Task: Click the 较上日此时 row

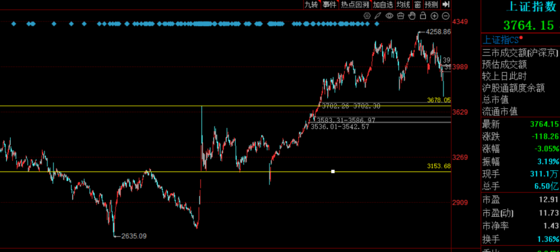Action: [x=521, y=76]
